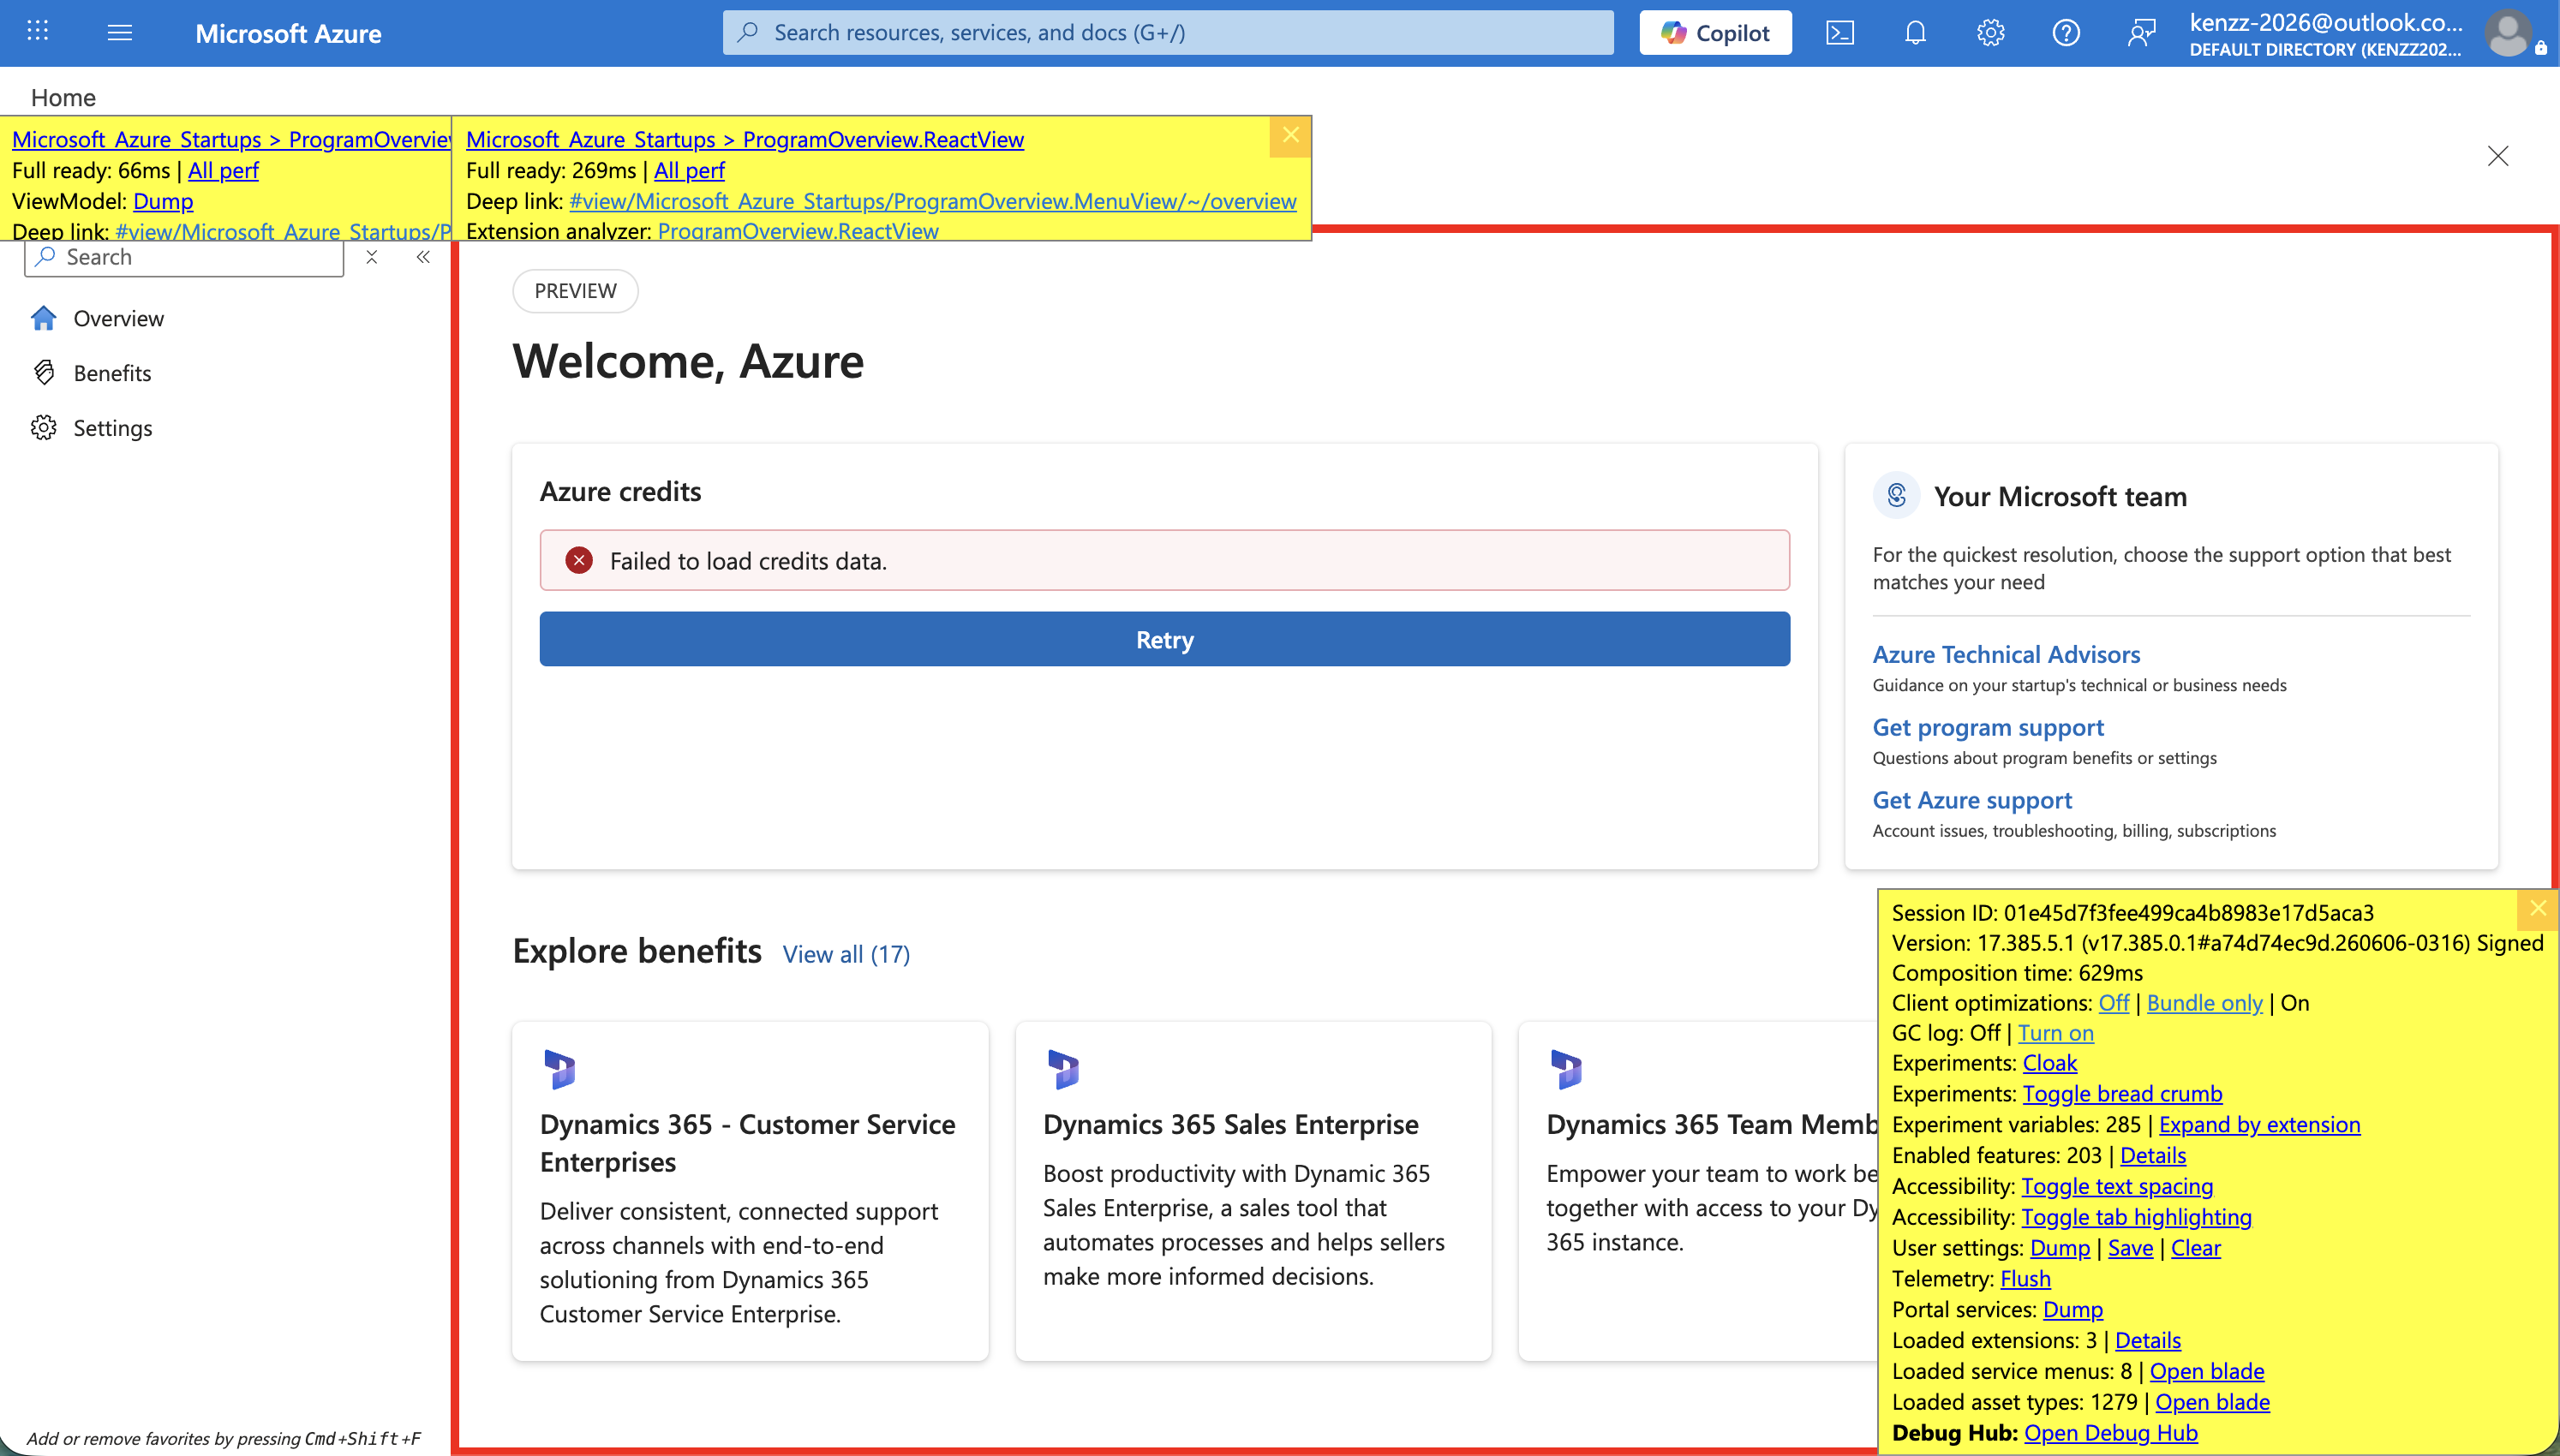The image size is (2560, 1456).
Task: Open Extension analyzer ProgramOverview.ReactView link
Action: pos(798,231)
